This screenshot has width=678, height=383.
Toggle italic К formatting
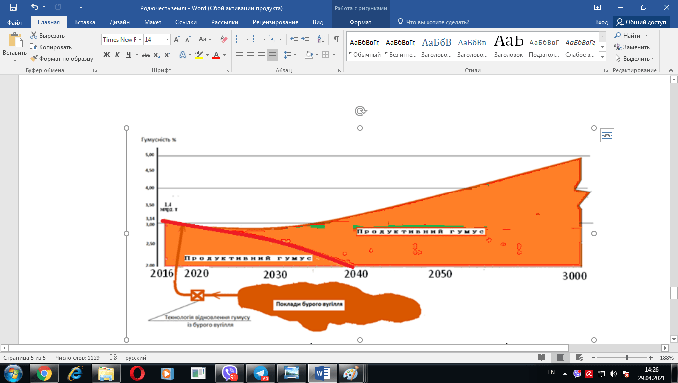coord(118,55)
